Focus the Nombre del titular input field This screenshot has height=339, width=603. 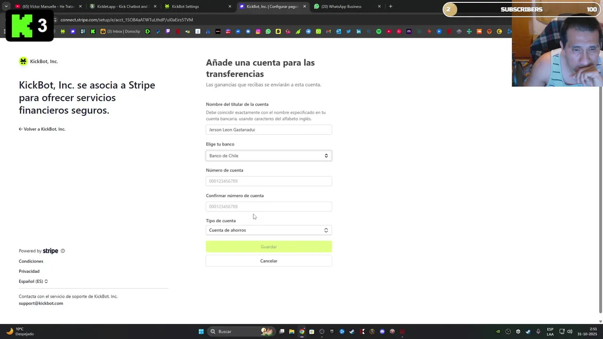point(269,129)
